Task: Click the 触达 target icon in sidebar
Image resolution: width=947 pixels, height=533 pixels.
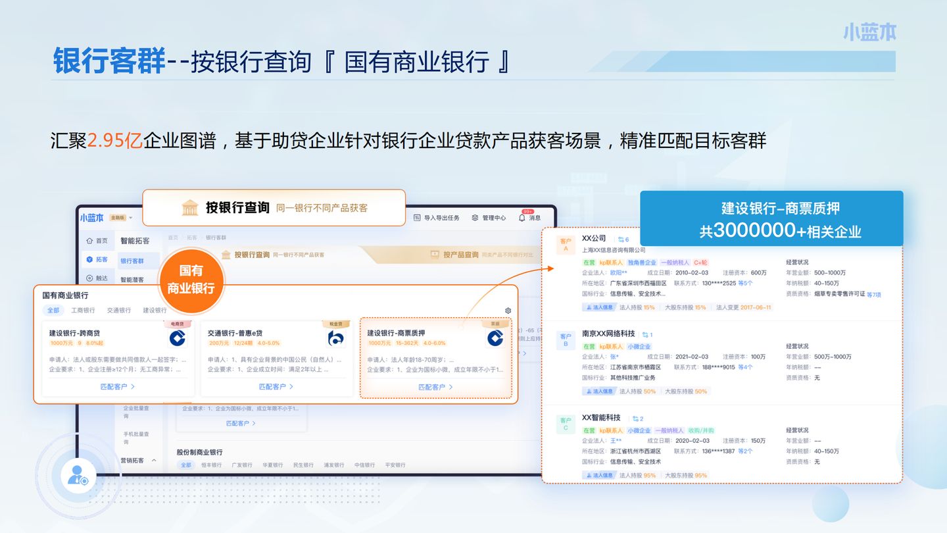Action: tap(89, 278)
